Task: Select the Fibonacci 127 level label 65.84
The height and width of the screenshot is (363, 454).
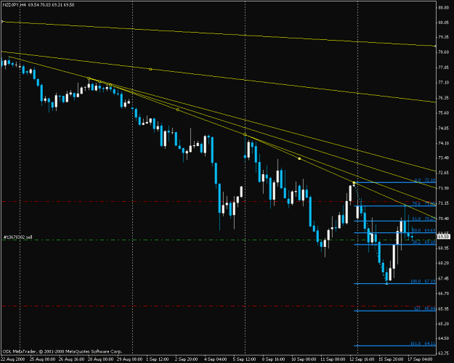Action: [424, 309]
